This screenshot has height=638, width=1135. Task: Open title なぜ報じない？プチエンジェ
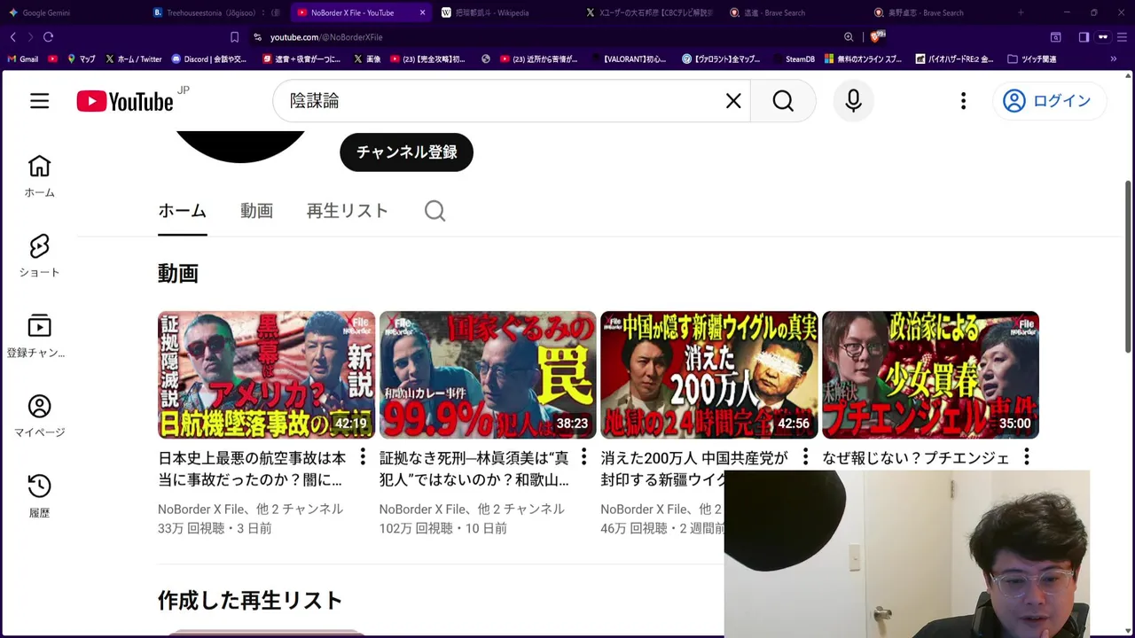(916, 458)
